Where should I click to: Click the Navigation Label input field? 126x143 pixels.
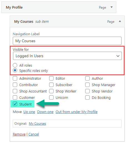click(x=67, y=41)
